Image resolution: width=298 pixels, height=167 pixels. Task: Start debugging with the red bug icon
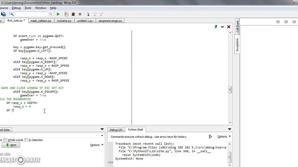click(x=73, y=14)
